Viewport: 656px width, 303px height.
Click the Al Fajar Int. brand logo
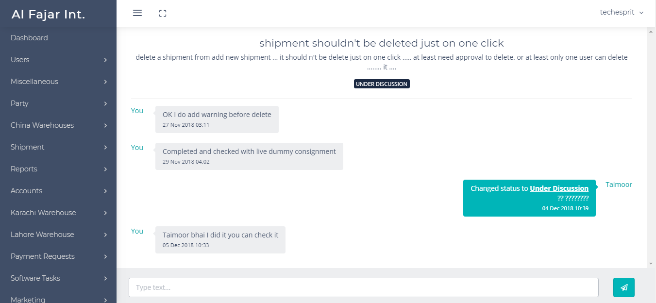48,15
